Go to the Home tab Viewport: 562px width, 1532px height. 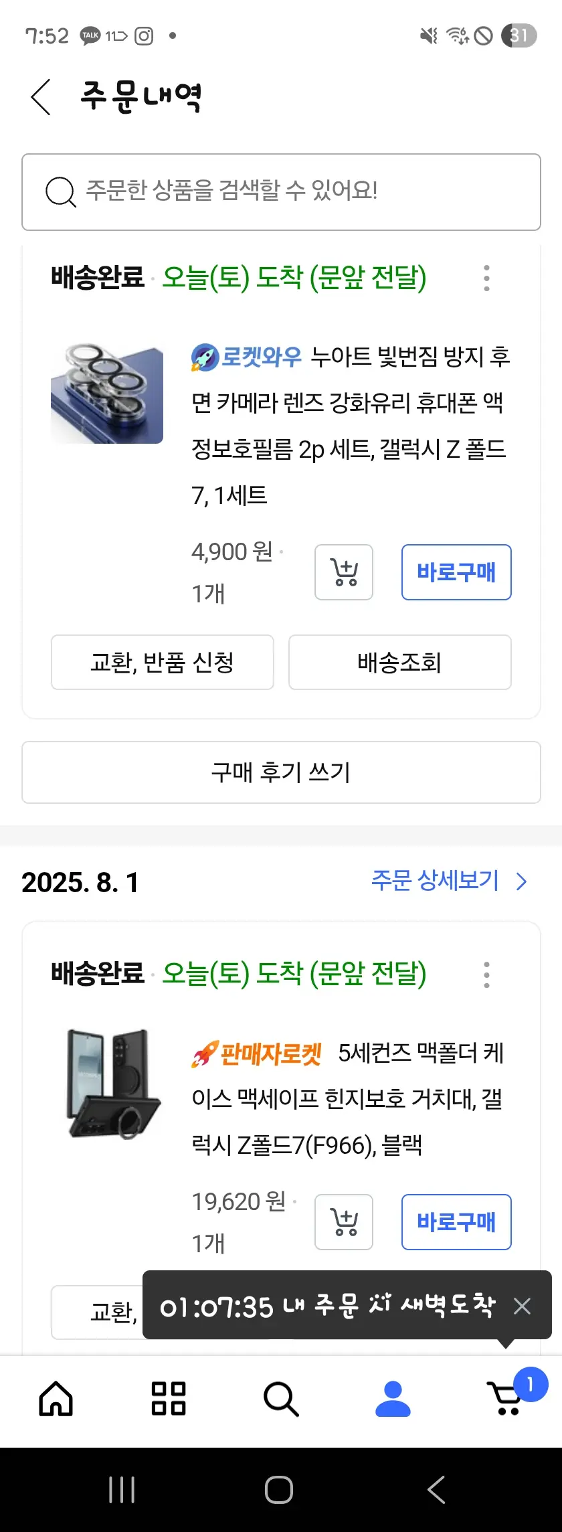click(56, 1399)
